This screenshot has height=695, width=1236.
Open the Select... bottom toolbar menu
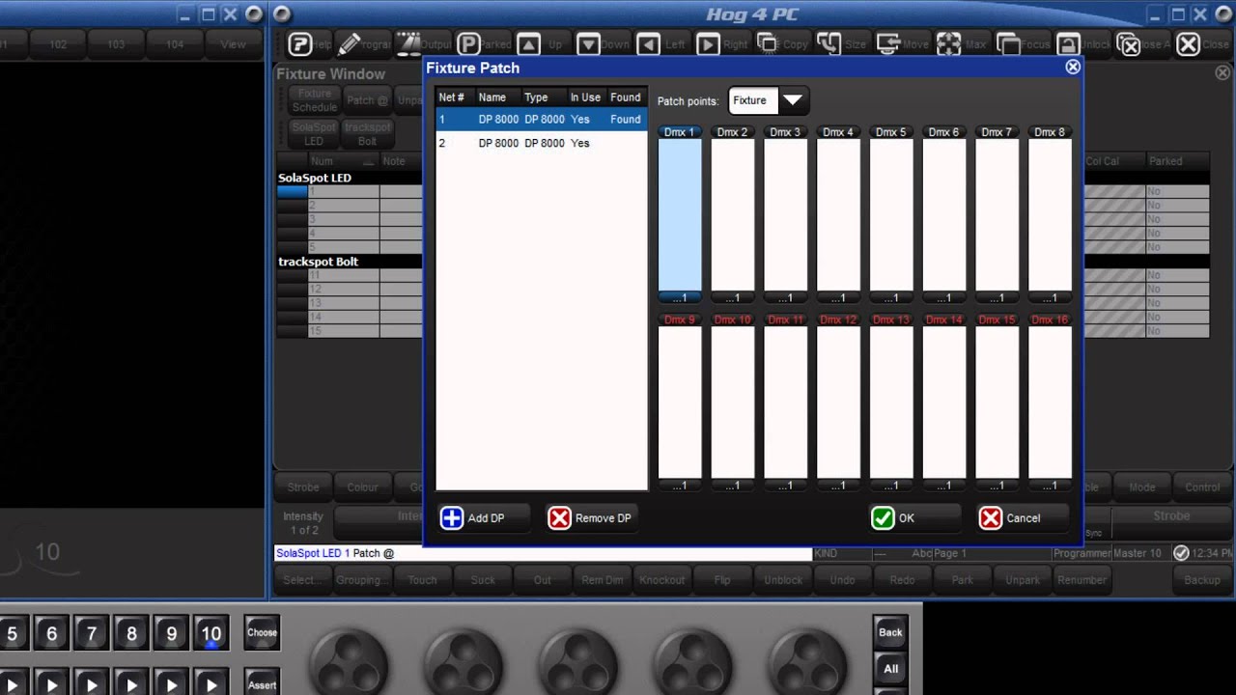302,580
